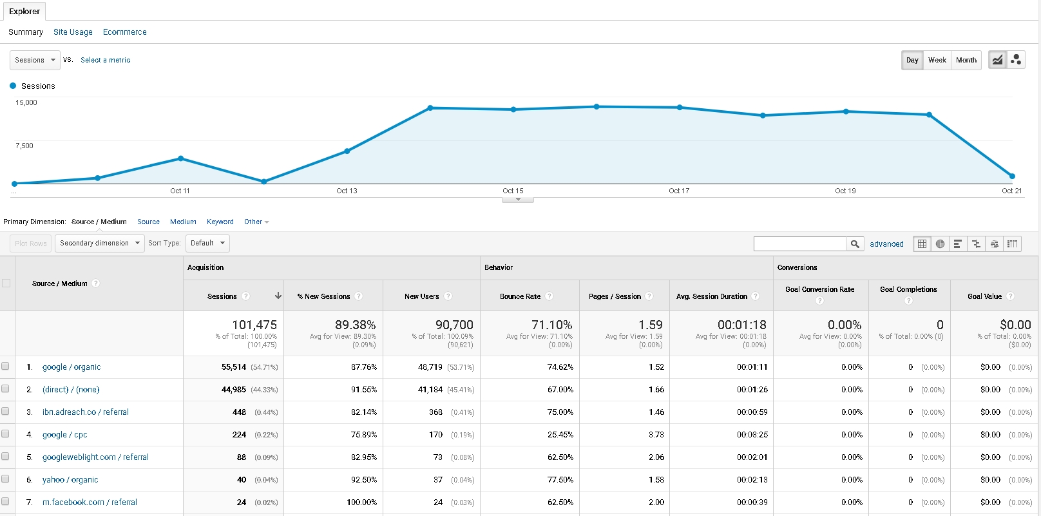Open googleweblight.com / referral link
The height and width of the screenshot is (516, 1041).
click(x=95, y=457)
